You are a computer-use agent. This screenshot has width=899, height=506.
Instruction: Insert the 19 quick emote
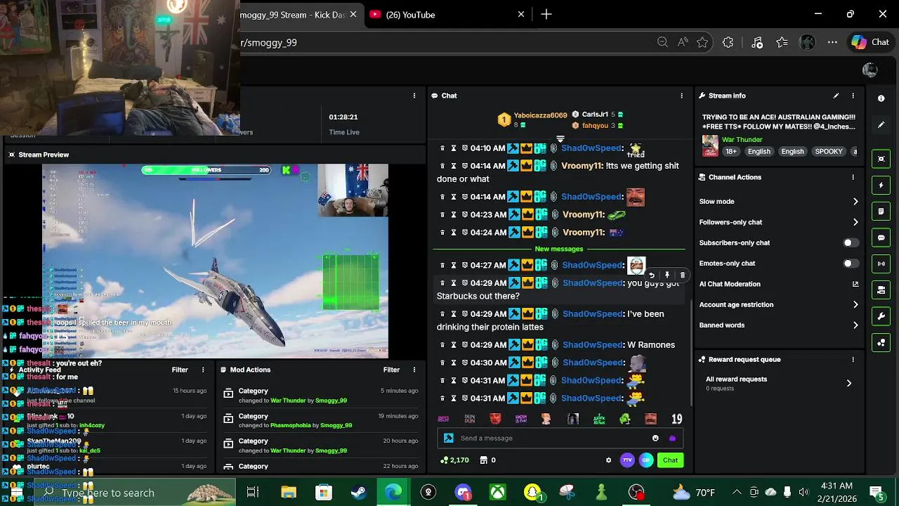676,419
